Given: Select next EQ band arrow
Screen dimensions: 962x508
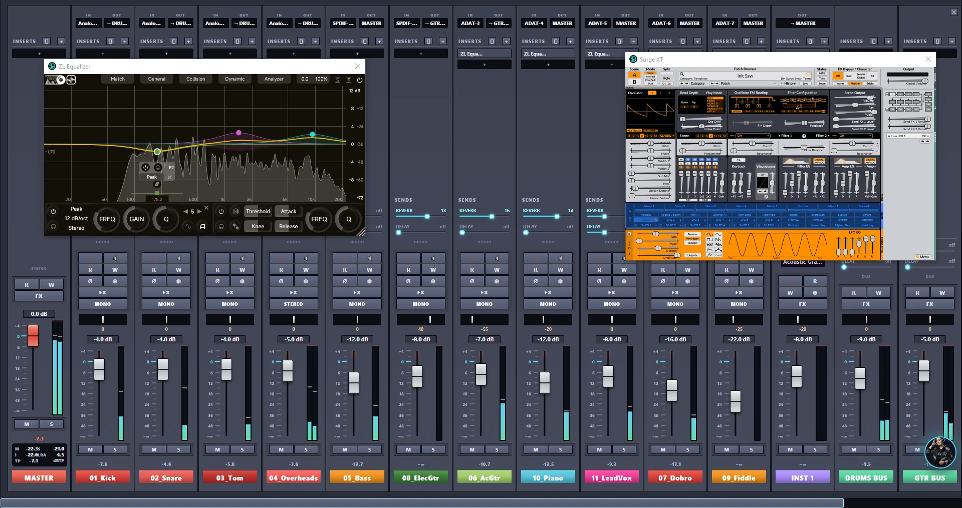Looking at the screenshot, I should (x=199, y=211).
